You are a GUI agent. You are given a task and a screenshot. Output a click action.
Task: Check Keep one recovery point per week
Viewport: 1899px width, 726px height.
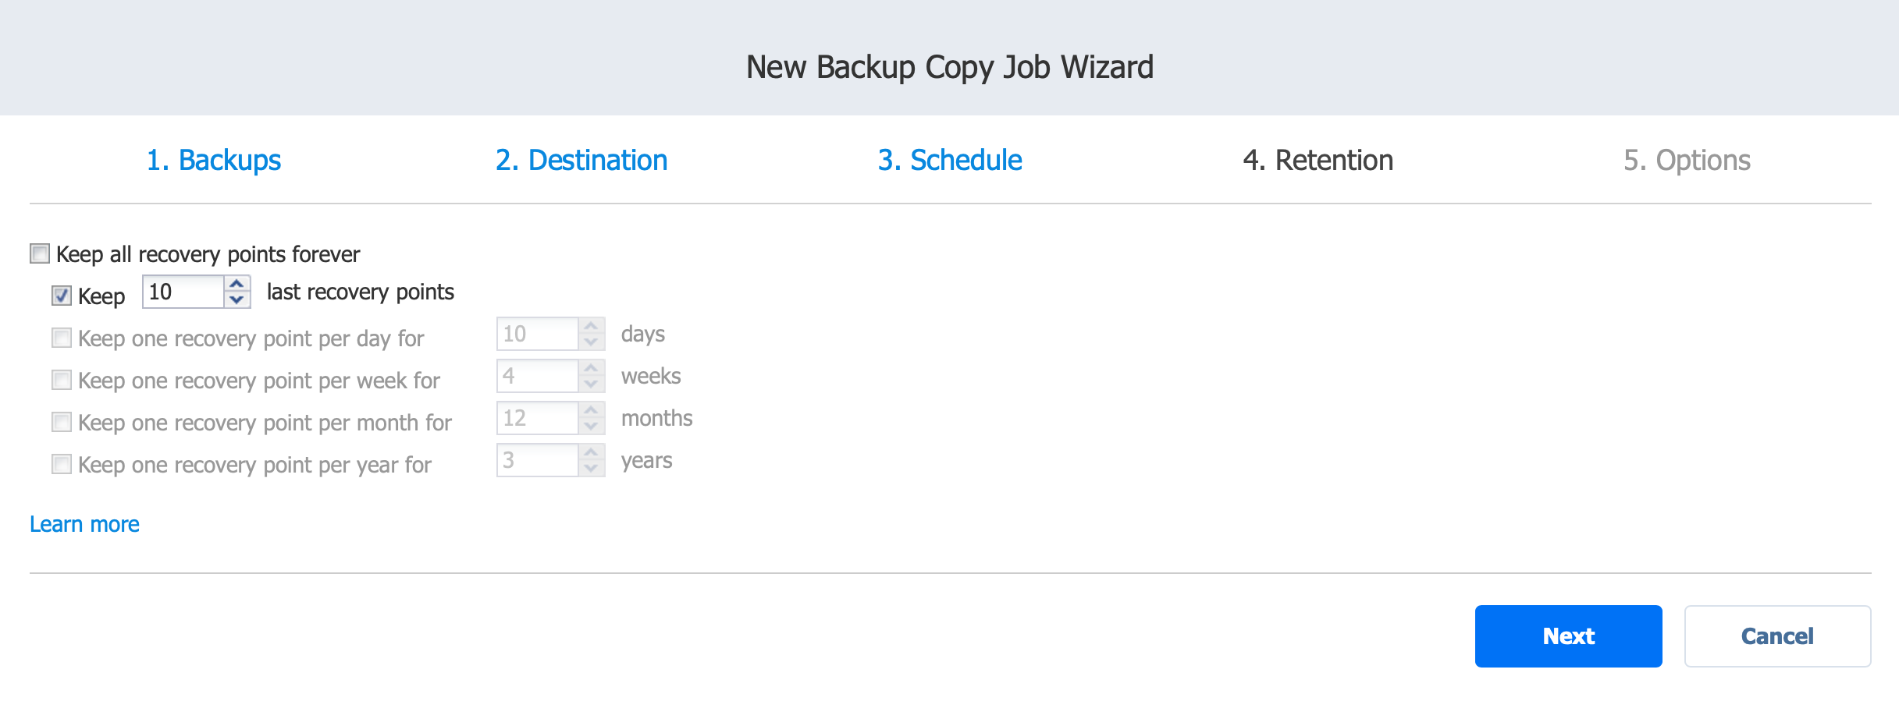(x=62, y=381)
